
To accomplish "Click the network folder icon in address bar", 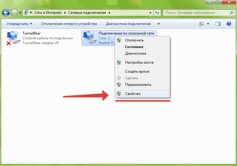I will [26, 12].
